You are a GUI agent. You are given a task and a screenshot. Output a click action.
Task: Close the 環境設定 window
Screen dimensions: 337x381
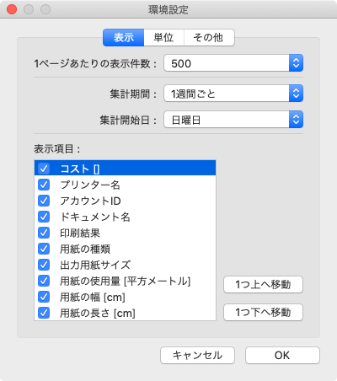point(12,9)
